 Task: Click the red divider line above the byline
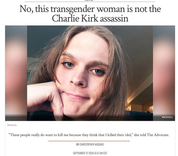click(89, 141)
